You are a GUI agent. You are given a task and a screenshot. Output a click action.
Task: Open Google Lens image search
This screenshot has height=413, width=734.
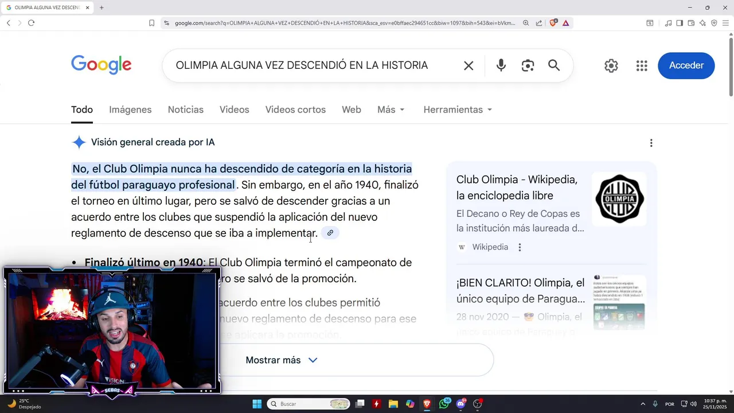point(528,65)
